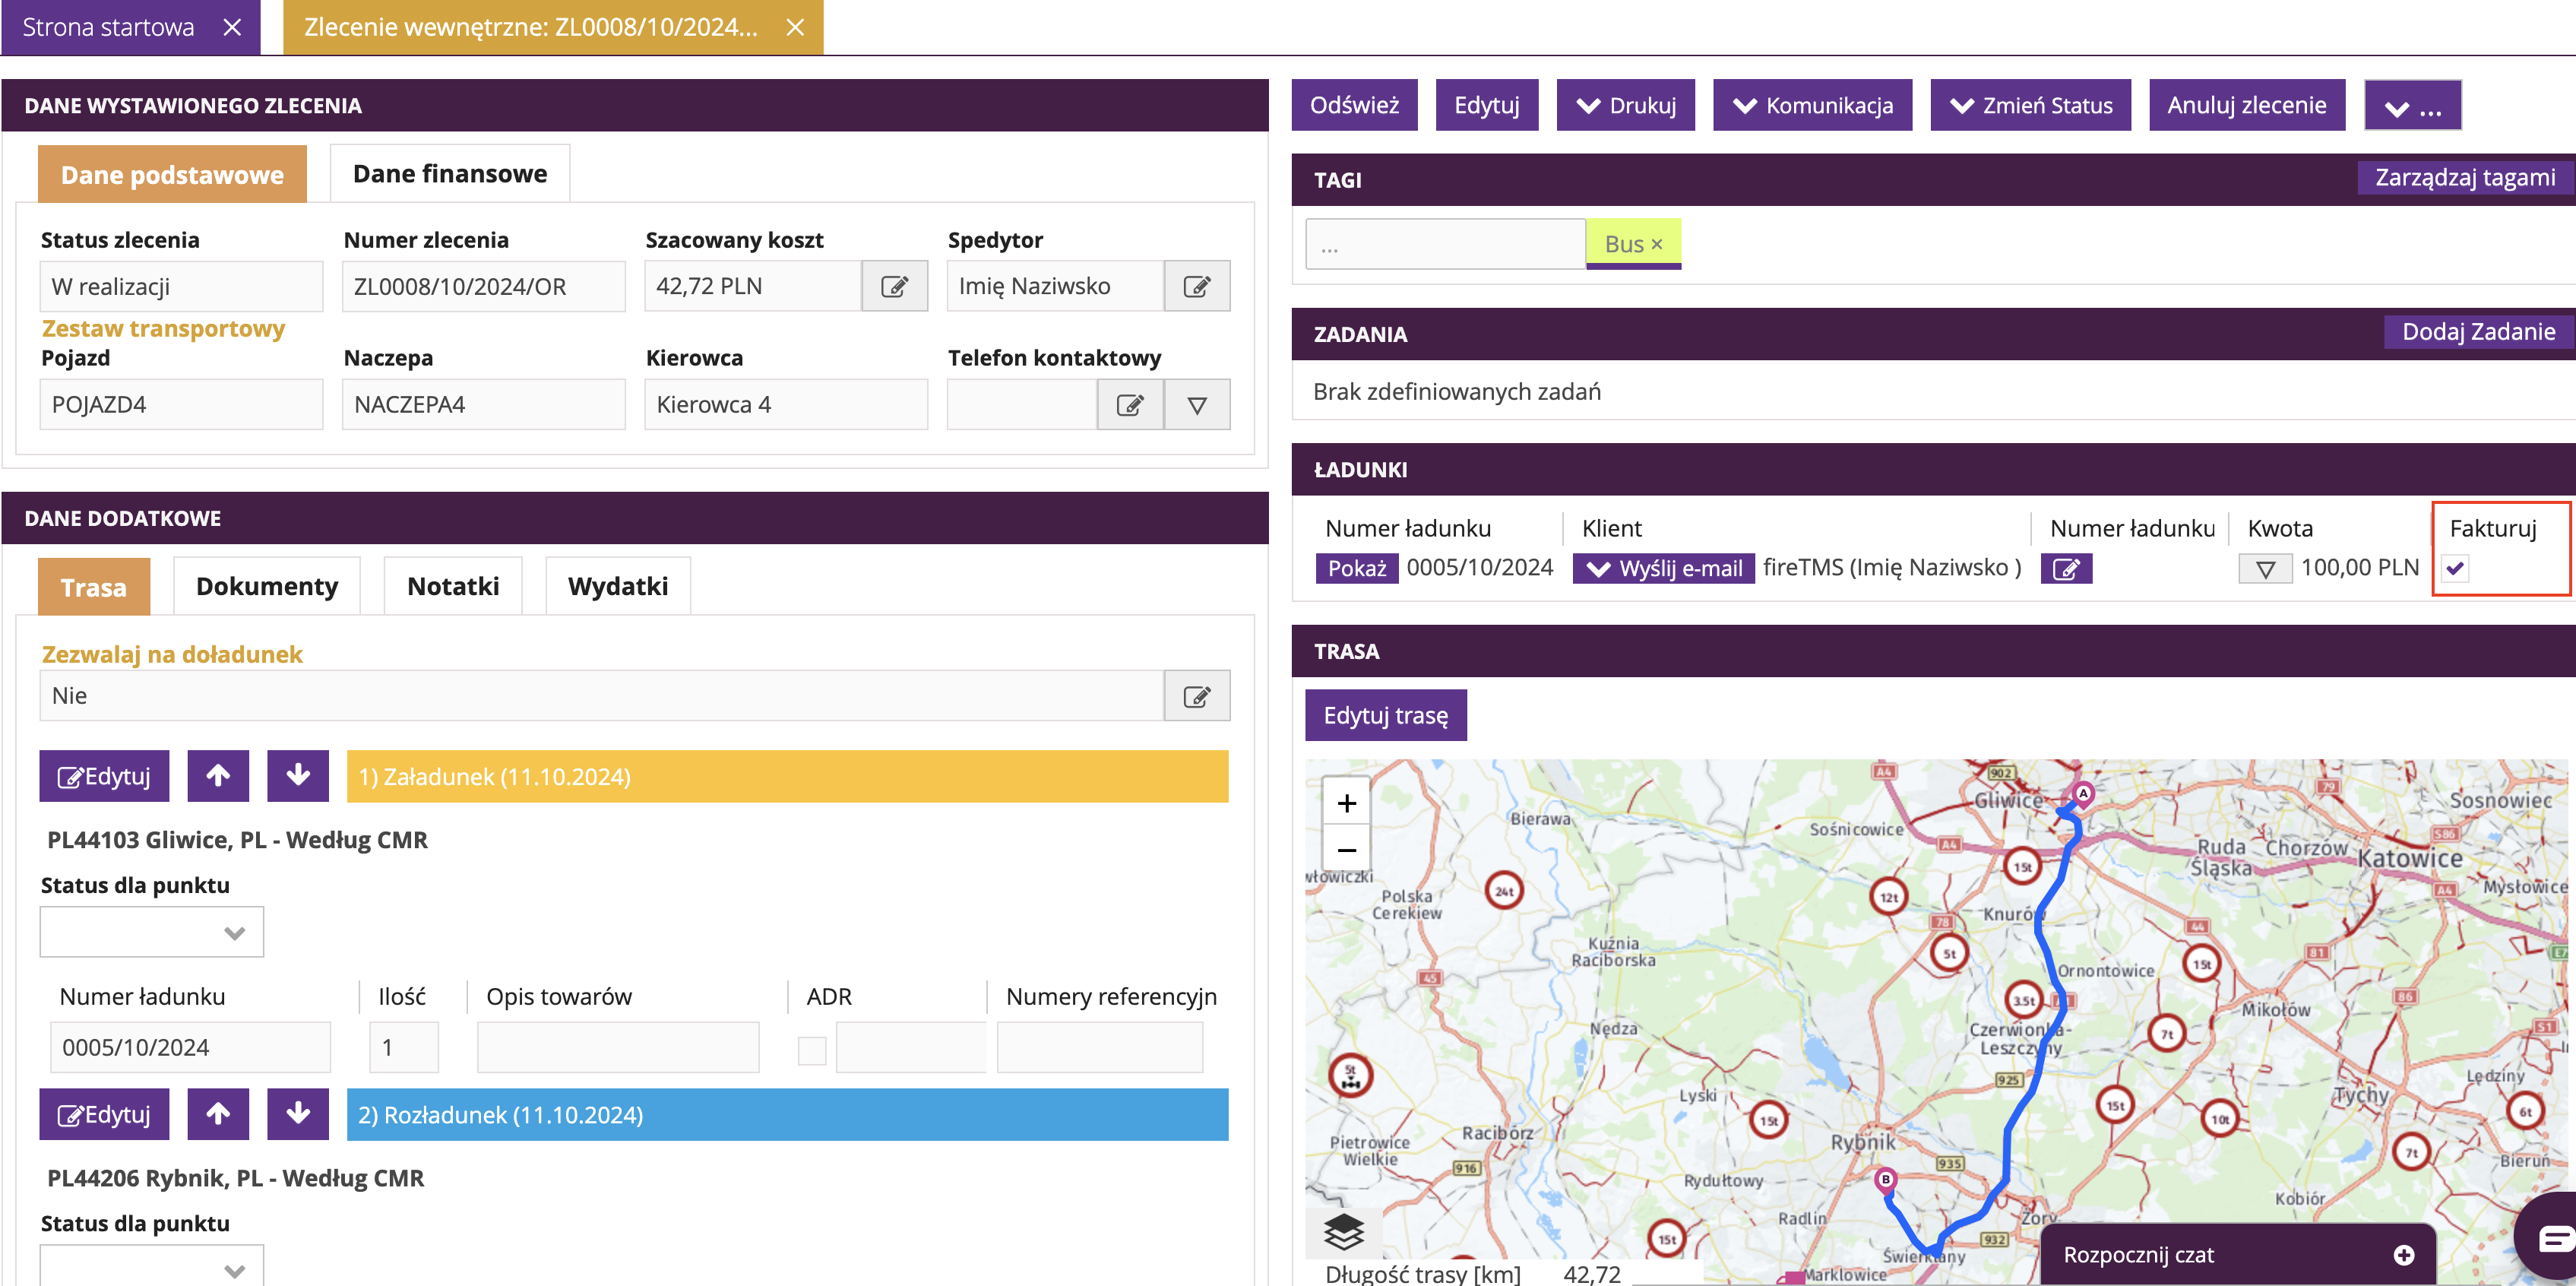
Task: Switch to Dane finansowe tab
Action: point(450,174)
